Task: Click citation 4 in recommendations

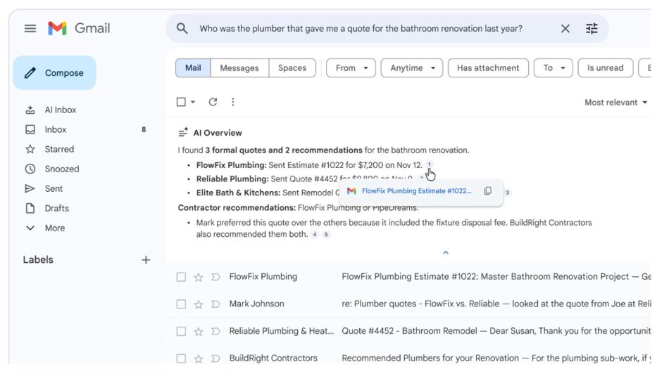Action: (x=315, y=234)
